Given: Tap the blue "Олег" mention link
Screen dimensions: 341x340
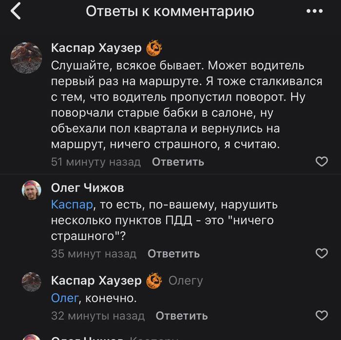Looking at the screenshot, I should pos(64,298).
